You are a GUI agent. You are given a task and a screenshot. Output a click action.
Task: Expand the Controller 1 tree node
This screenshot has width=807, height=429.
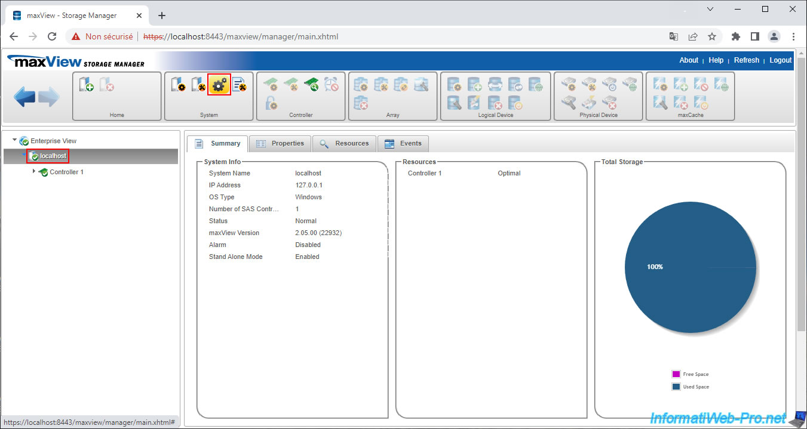(34, 172)
